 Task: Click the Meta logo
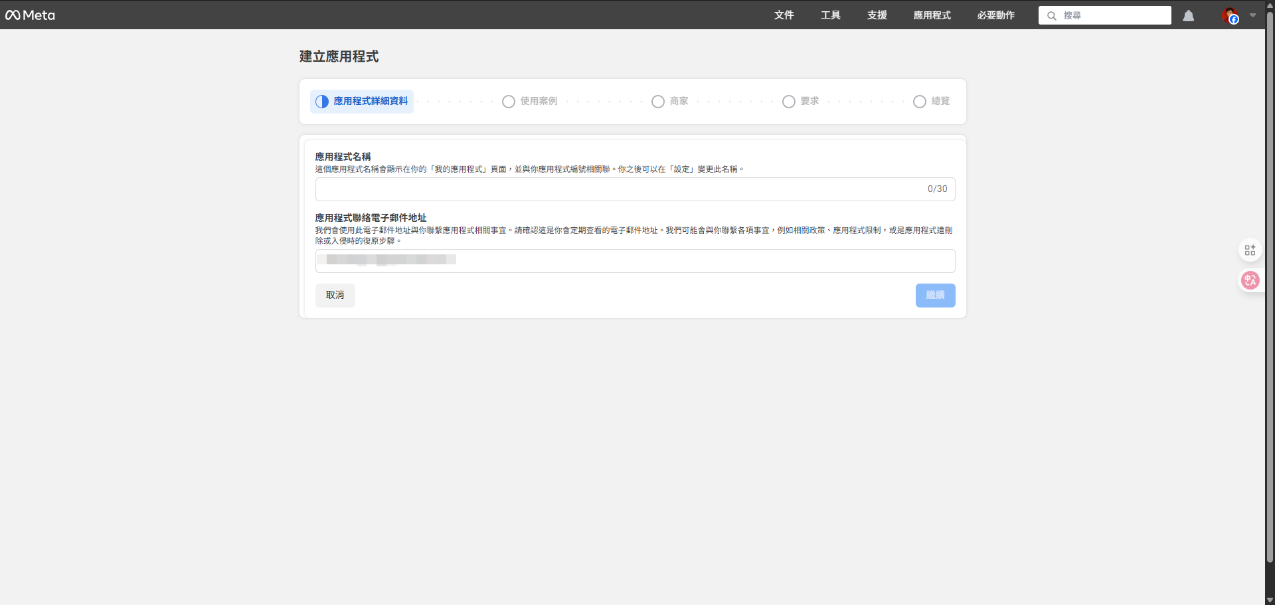30,15
